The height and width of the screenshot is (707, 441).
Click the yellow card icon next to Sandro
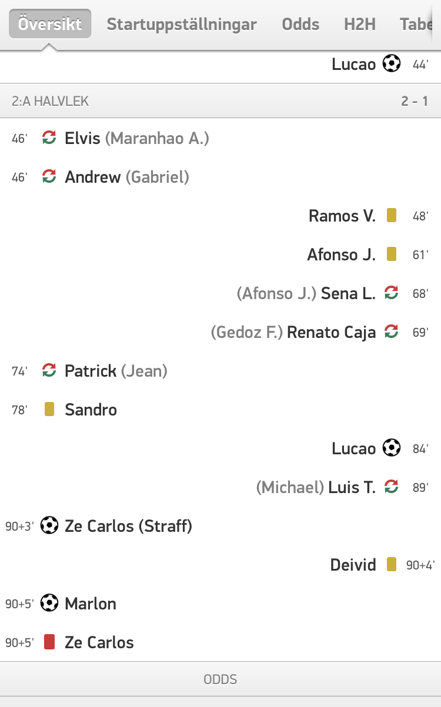(49, 409)
